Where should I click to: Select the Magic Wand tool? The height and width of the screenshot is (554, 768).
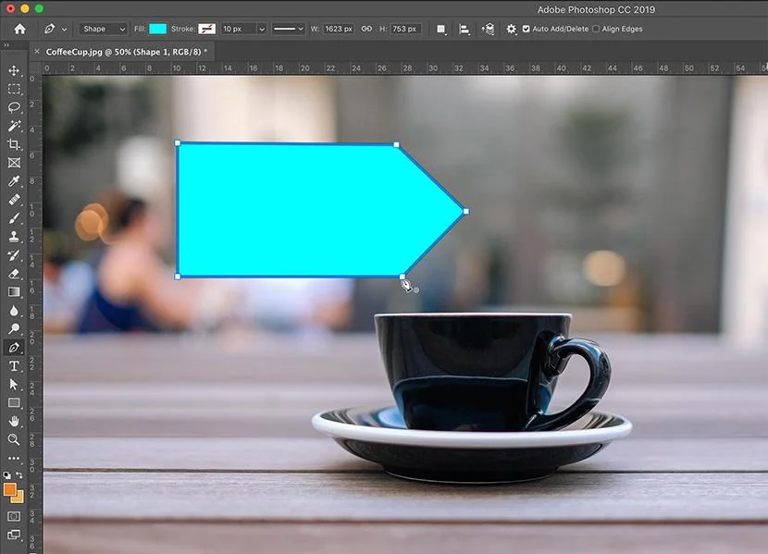click(x=14, y=126)
